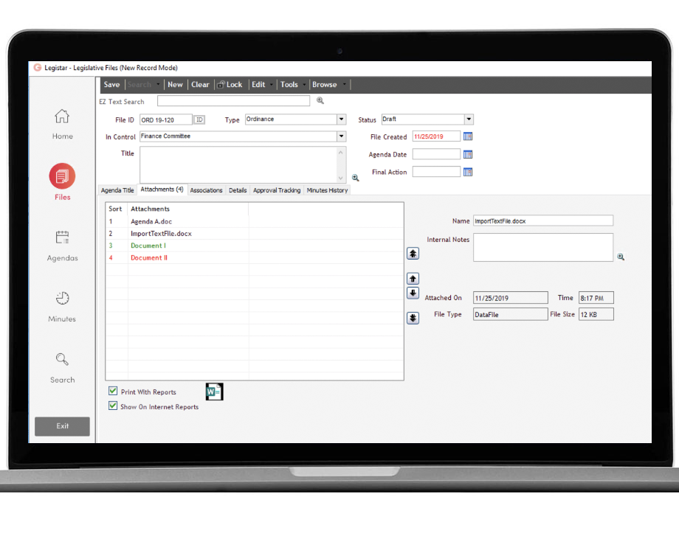The width and height of the screenshot is (679, 553).
Task: Open the Word document attachment icon
Action: (214, 392)
